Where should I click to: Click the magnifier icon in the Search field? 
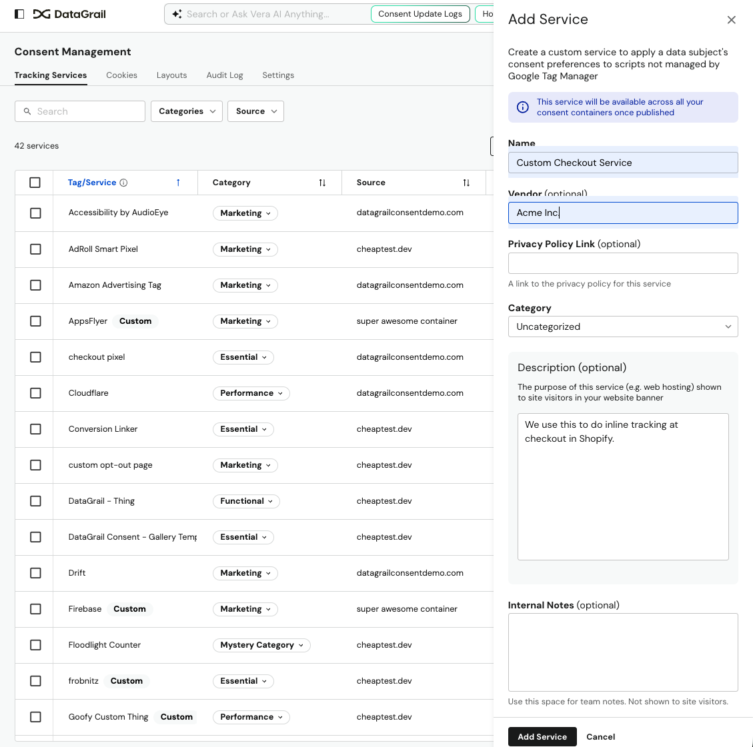27,111
